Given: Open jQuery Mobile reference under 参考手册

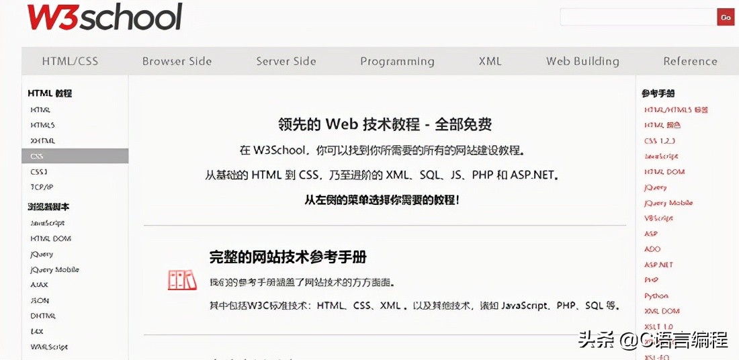Looking at the screenshot, I should pyautogui.click(x=668, y=203).
